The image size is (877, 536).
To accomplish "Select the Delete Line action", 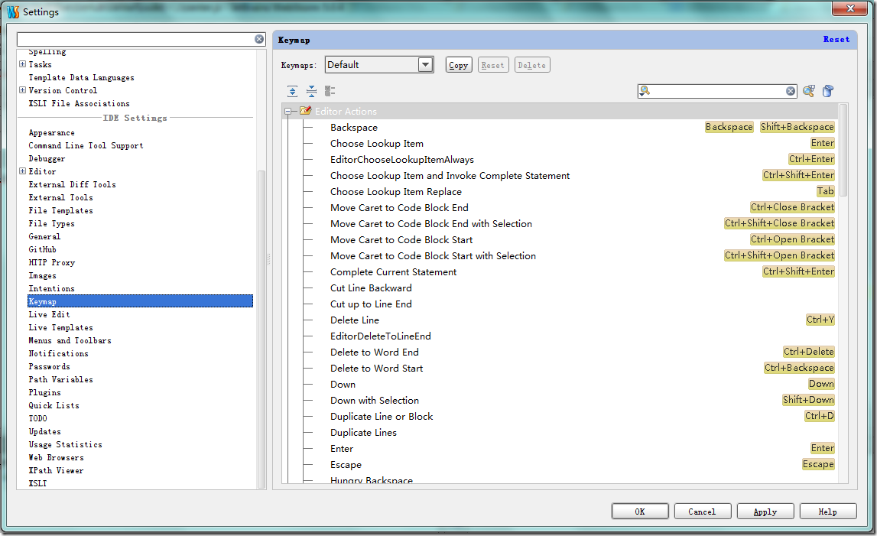I will point(355,320).
